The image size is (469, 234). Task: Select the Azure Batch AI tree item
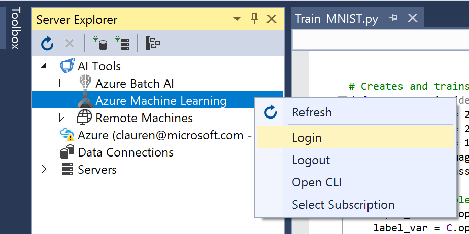point(135,83)
